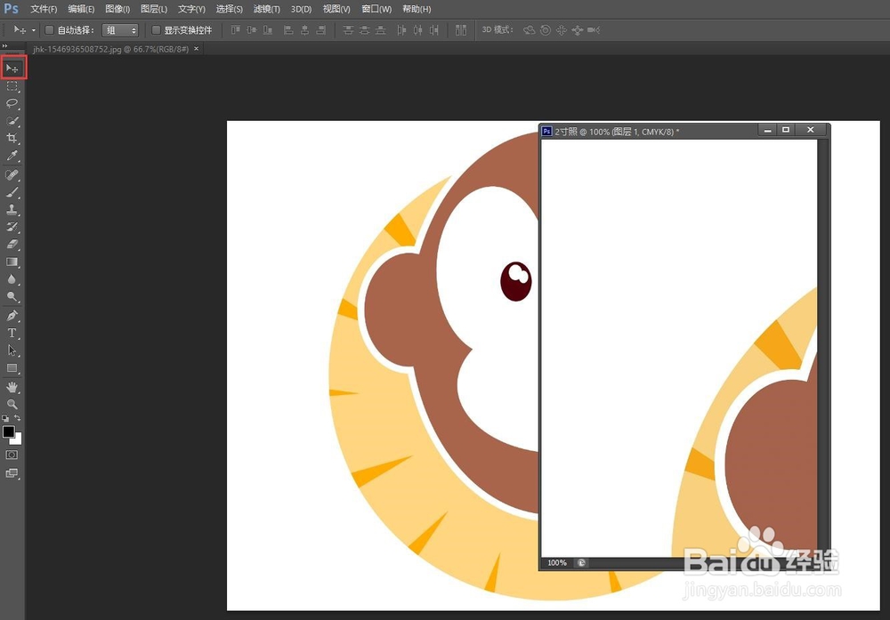The height and width of the screenshot is (620, 890).
Task: Open the 文件(F) menu
Action: (44, 9)
